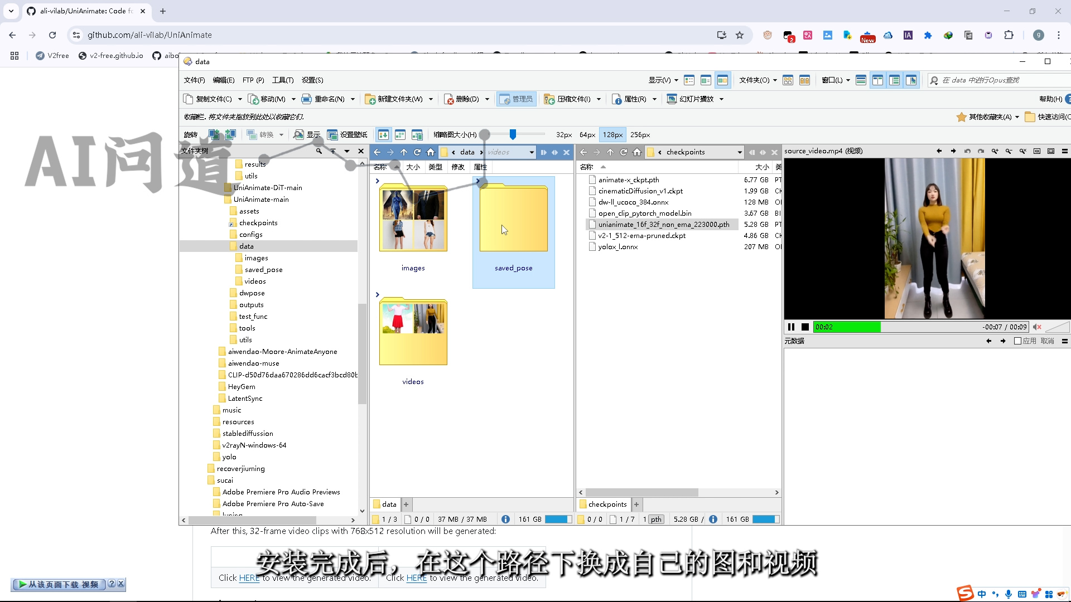The image size is (1071, 602).
Task: Unmute the video preview audio
Action: [x=1037, y=327]
